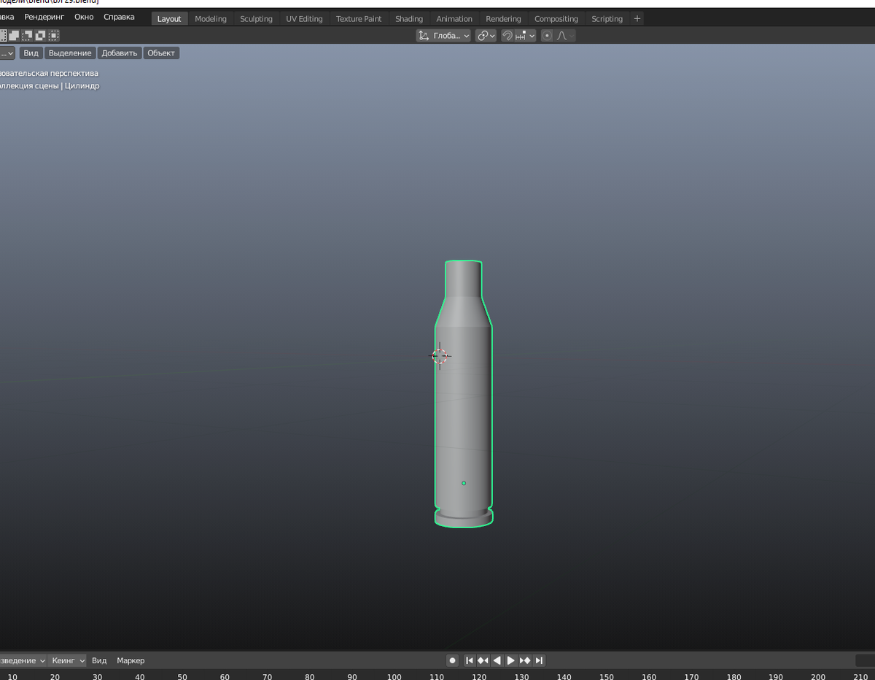This screenshot has height=680, width=875.
Task: Click frame 100 on timeline ruler
Action: click(394, 676)
